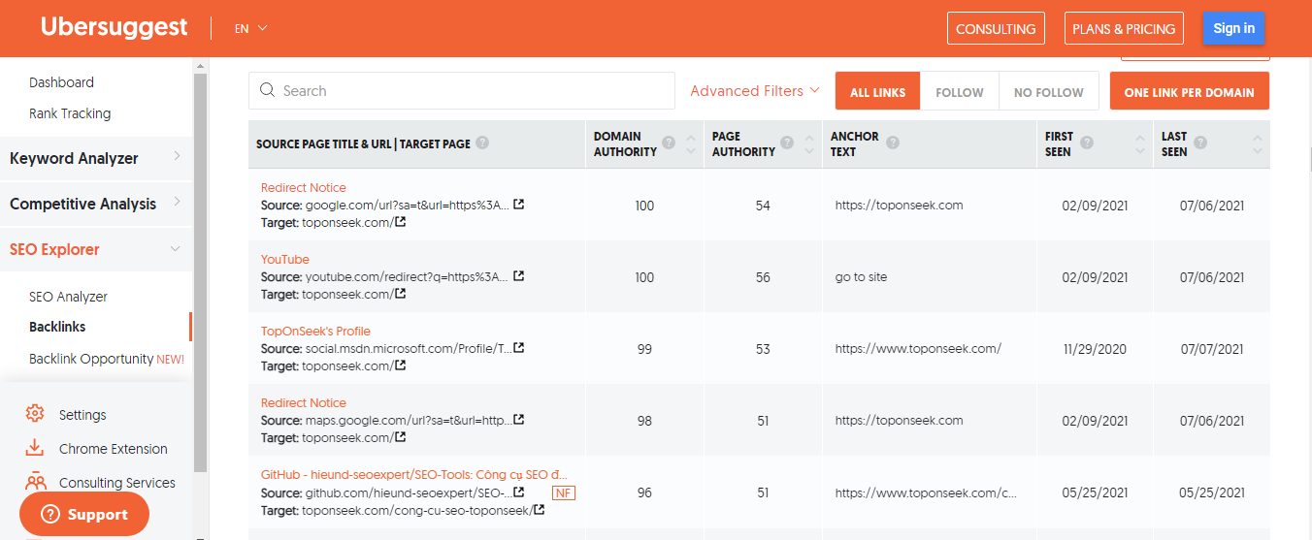
Task: Click the ONE LINK PER DOMAIN button
Action: point(1189,92)
